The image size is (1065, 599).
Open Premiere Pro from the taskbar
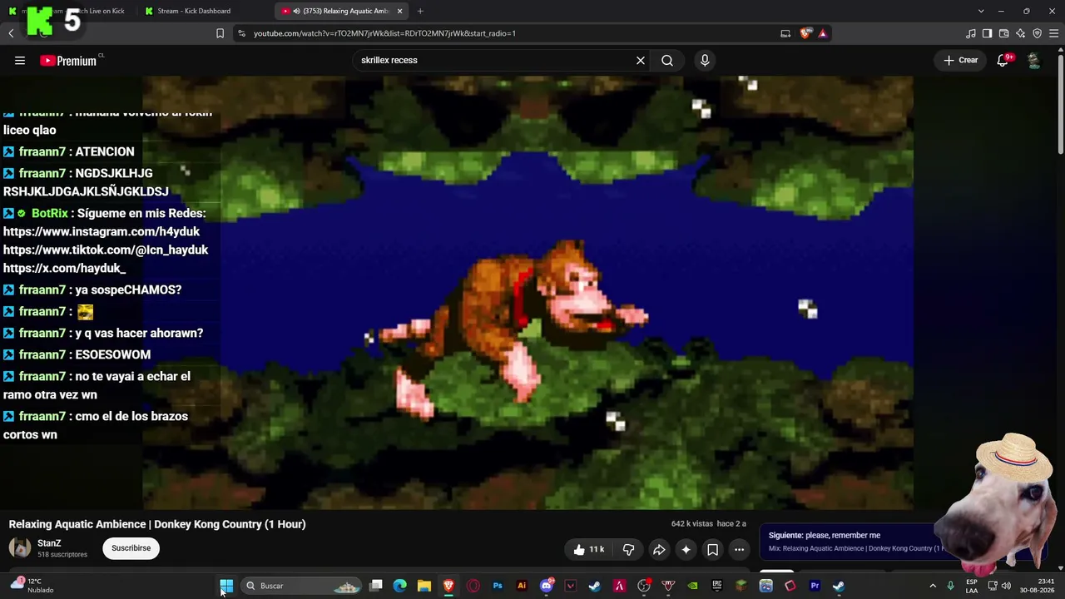[x=815, y=586]
